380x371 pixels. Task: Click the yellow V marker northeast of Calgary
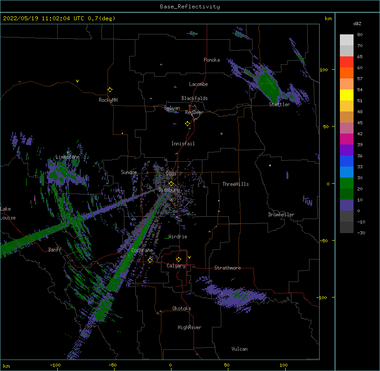click(189, 257)
